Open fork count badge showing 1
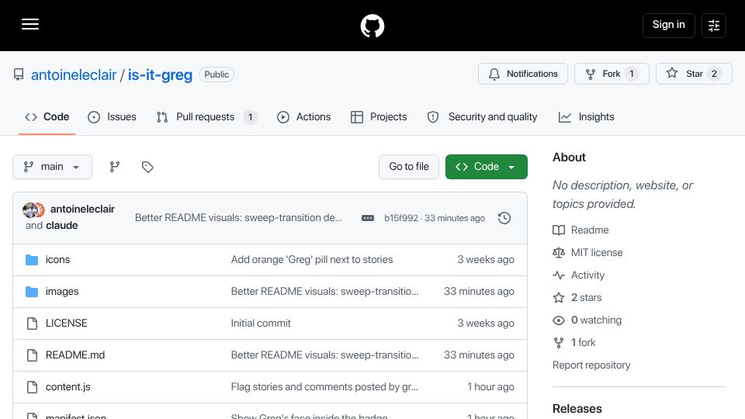745x419 pixels. 632,74
